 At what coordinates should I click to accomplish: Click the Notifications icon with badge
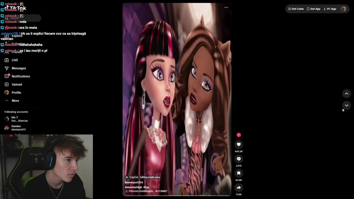pyautogui.click(x=7, y=76)
